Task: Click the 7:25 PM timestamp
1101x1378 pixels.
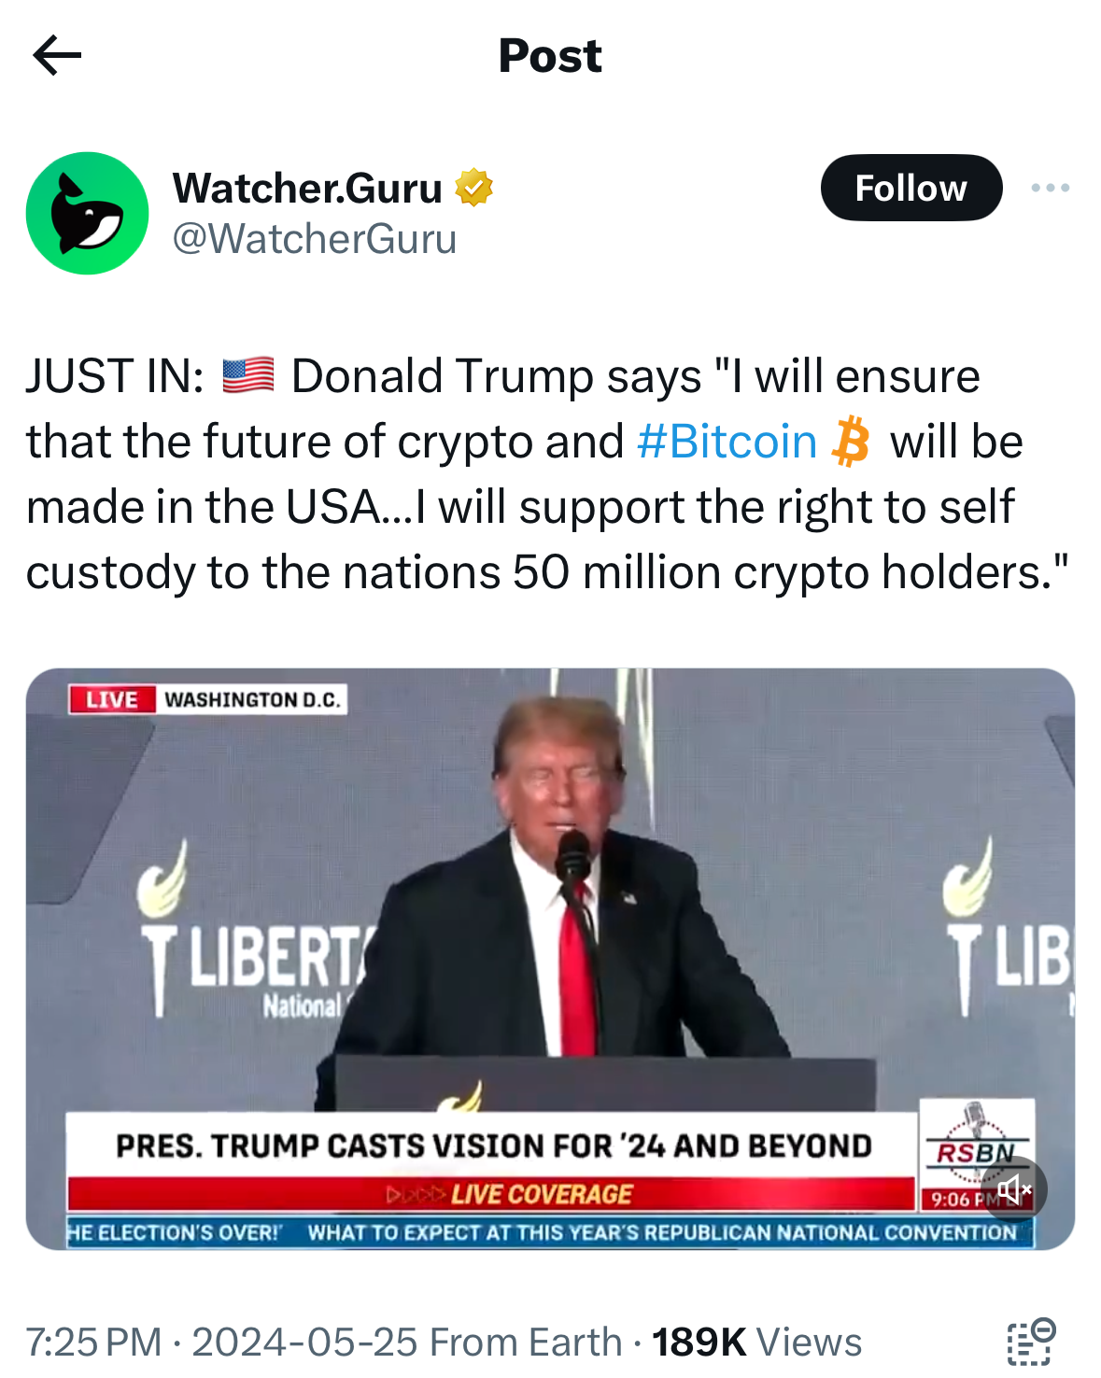Action: point(93,1342)
